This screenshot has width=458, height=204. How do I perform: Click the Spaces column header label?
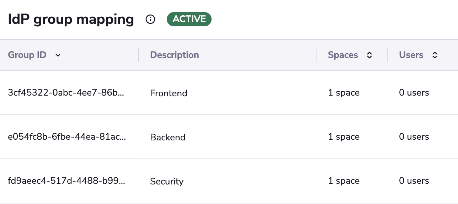[x=343, y=55]
